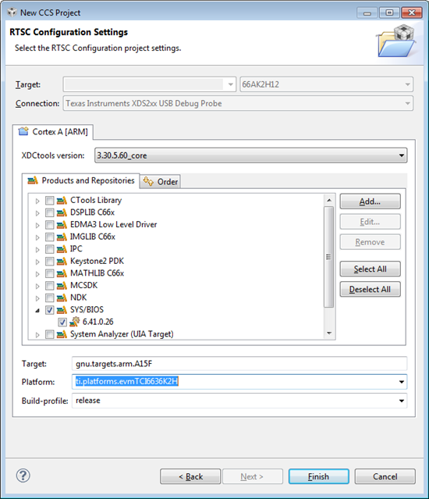Tick the NDK checkbox
429x499 pixels.
tap(50, 298)
